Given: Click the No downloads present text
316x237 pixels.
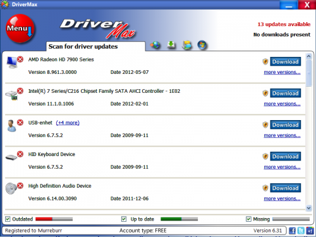Looking at the screenshot, I should (x=282, y=35).
